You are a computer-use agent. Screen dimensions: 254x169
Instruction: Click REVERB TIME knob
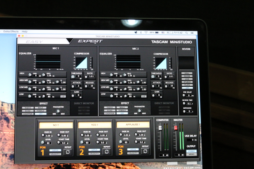pyautogui.click(x=184, y=103)
